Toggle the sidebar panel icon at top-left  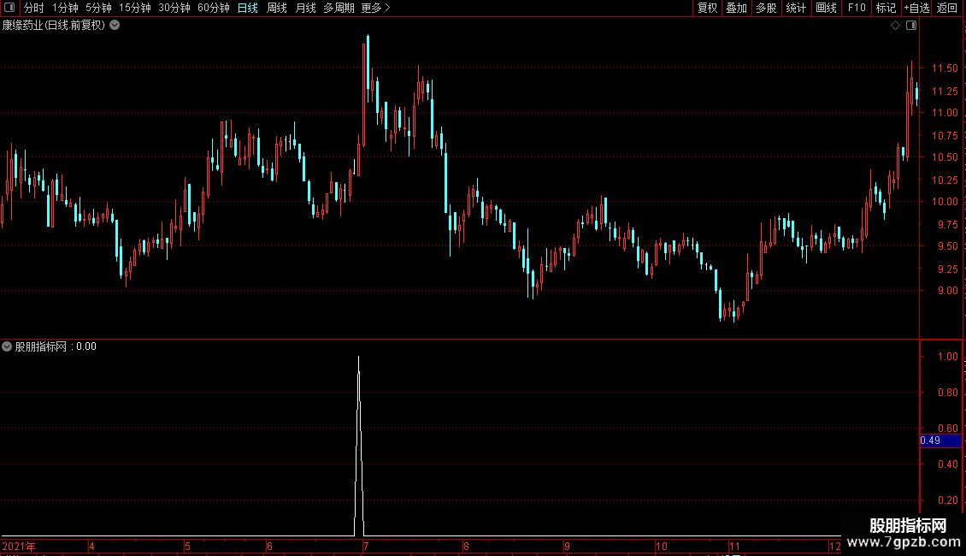pyautogui.click(x=9, y=8)
